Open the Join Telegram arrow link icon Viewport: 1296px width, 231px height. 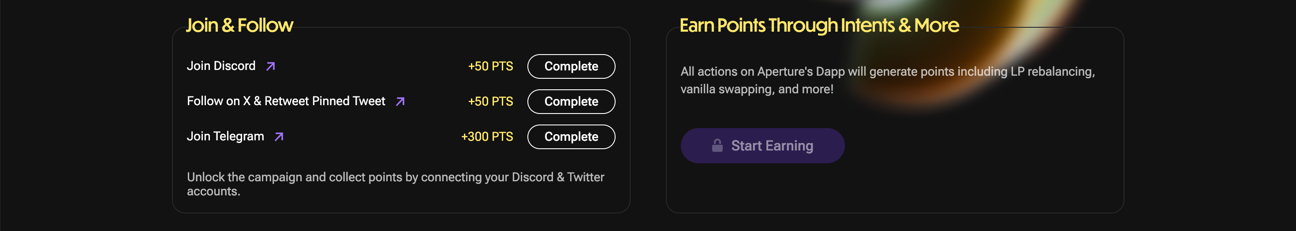(279, 136)
